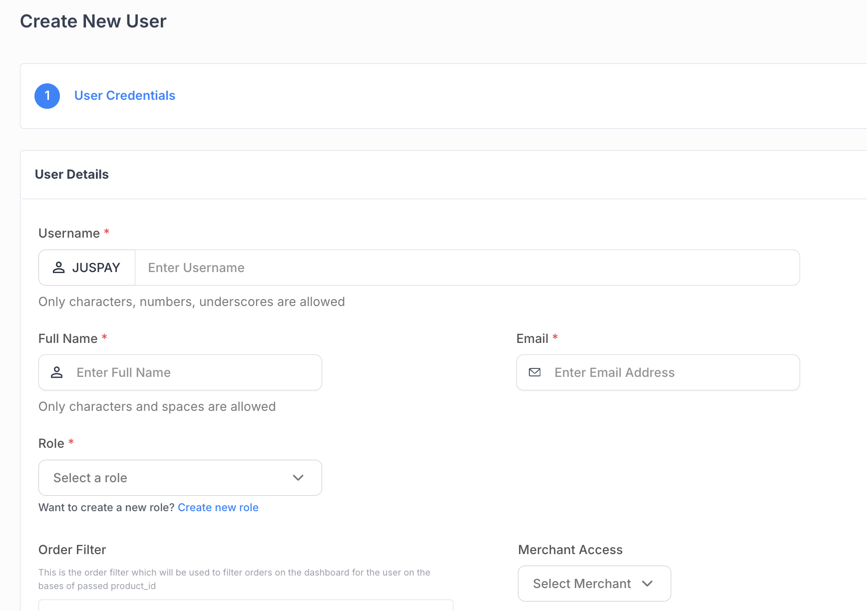
Task: Click the person icon beside JUSPAY prefix
Action: pyautogui.click(x=59, y=268)
